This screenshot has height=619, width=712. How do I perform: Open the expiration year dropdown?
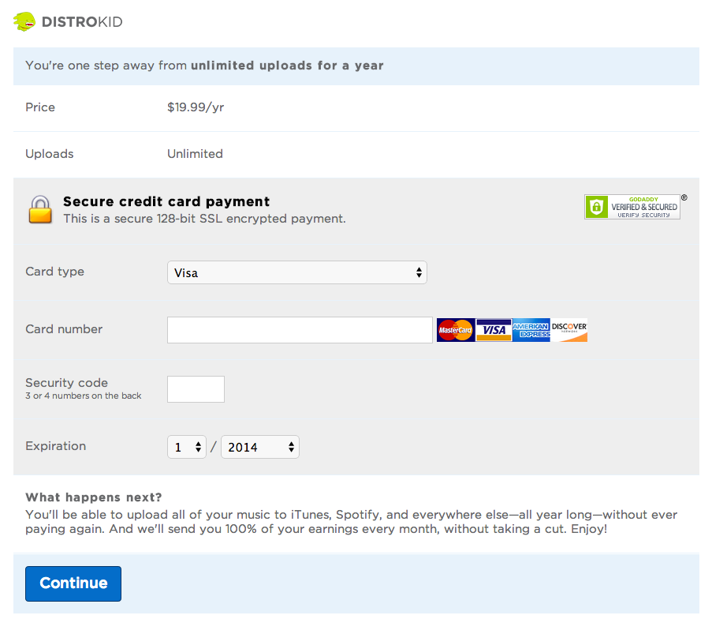(x=260, y=447)
